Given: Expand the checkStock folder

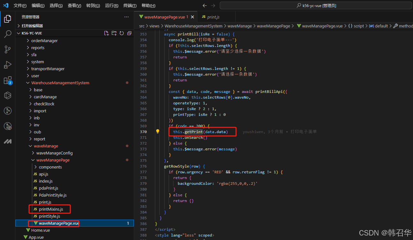Looking at the screenshot, I should [x=74, y=104].
